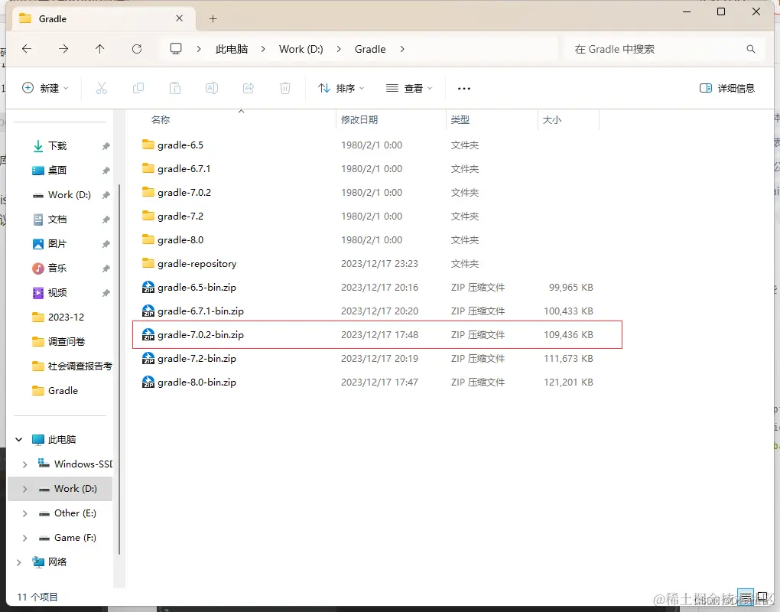Go back to the previous folder
Screen dimensions: 780x612
pyautogui.click(x=27, y=49)
